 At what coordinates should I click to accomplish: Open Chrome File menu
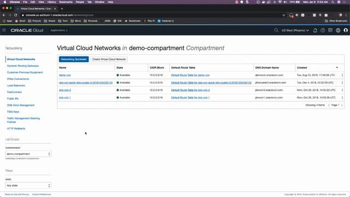point(25,2)
